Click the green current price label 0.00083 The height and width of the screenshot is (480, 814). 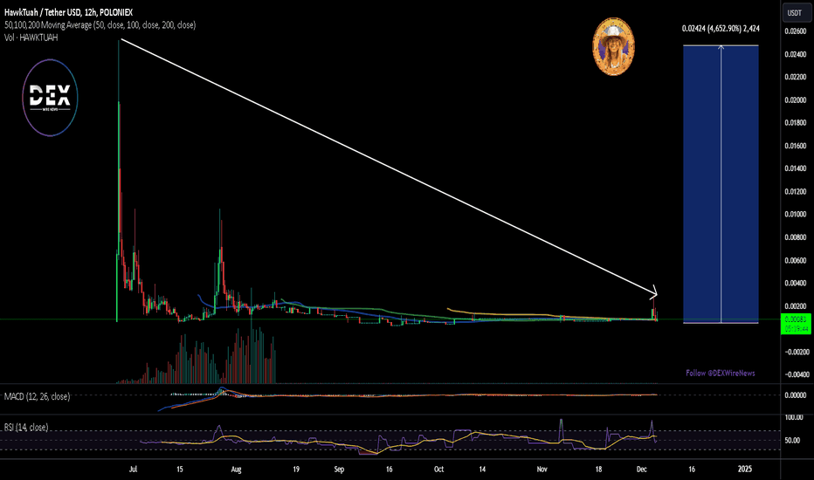[796, 324]
